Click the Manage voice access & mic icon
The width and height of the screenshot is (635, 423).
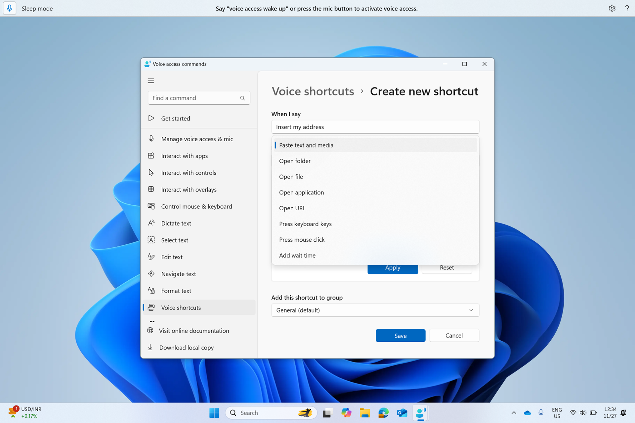[x=151, y=138]
